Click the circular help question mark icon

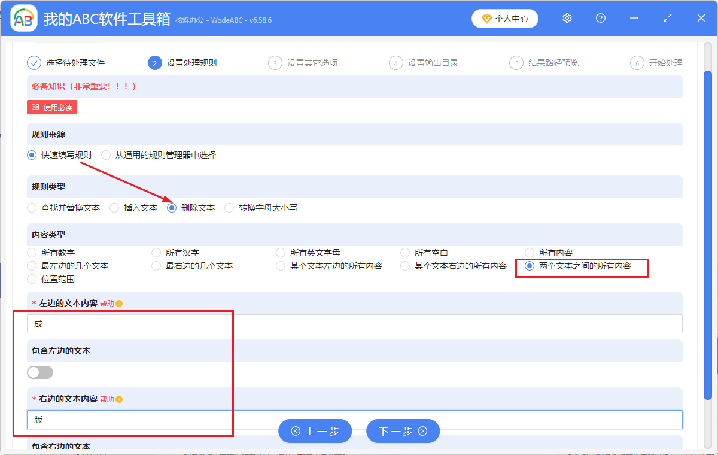[600, 18]
